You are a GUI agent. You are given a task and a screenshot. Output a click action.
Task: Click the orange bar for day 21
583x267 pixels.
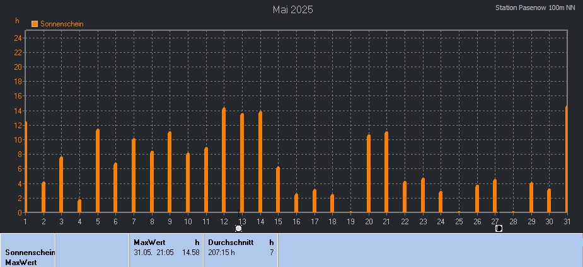(386, 172)
